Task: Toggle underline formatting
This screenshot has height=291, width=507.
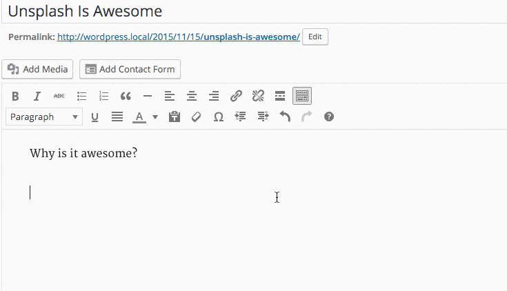Action: coord(95,117)
